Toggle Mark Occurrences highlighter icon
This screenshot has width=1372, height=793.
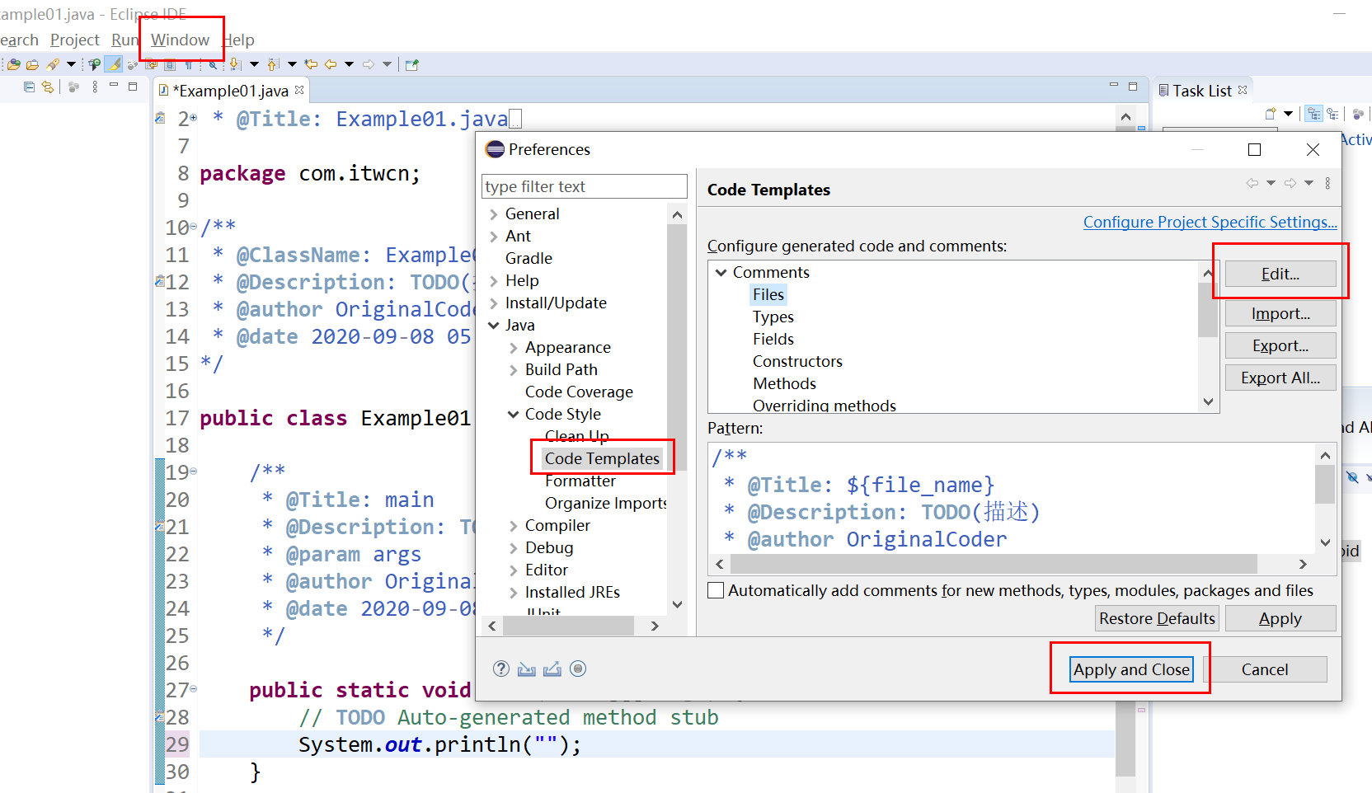click(113, 64)
